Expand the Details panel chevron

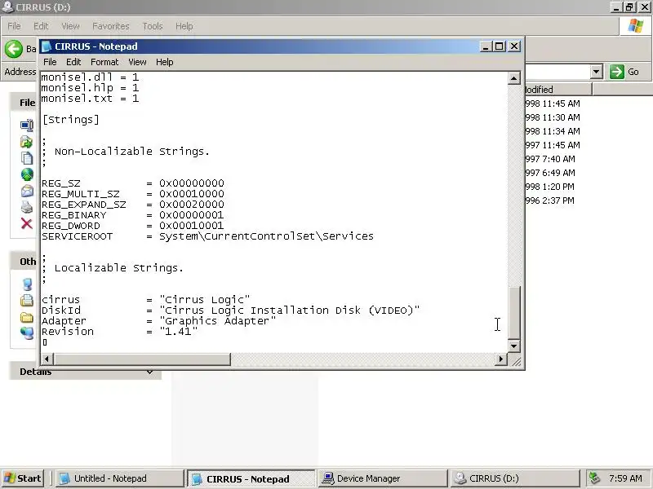(x=149, y=372)
